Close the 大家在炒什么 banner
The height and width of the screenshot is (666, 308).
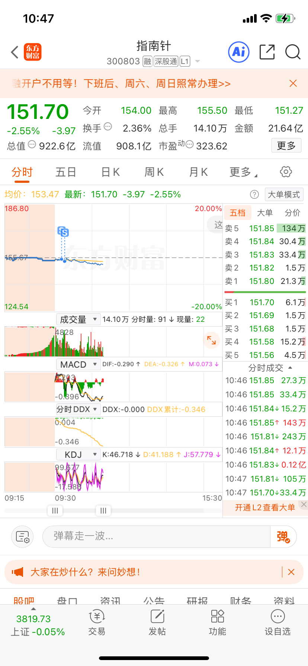tap(291, 572)
